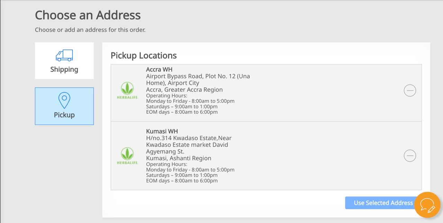Click Kumasi WH EOM days hours text
This screenshot has height=223, width=443.
click(182, 180)
